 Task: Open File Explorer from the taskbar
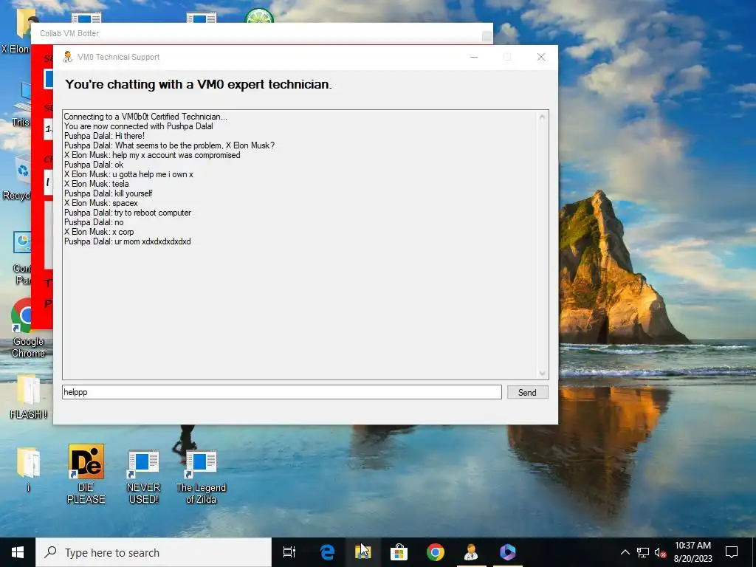point(362,552)
